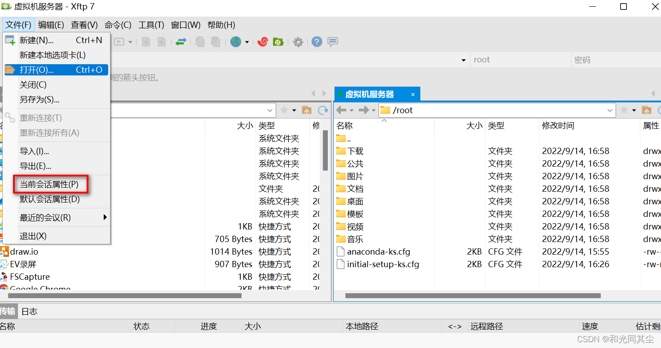Viewport: 661px width, 348px height.
Task: Open options via the gear icon
Action: [298, 42]
